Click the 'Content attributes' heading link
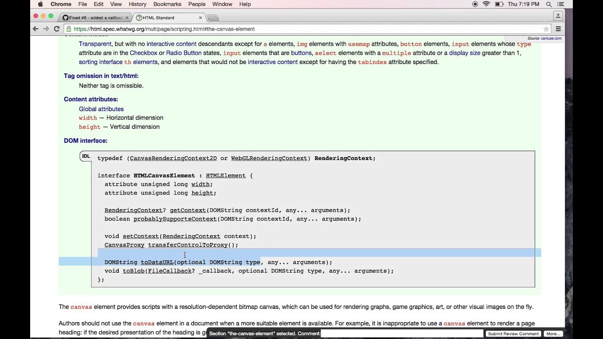 coord(91,99)
